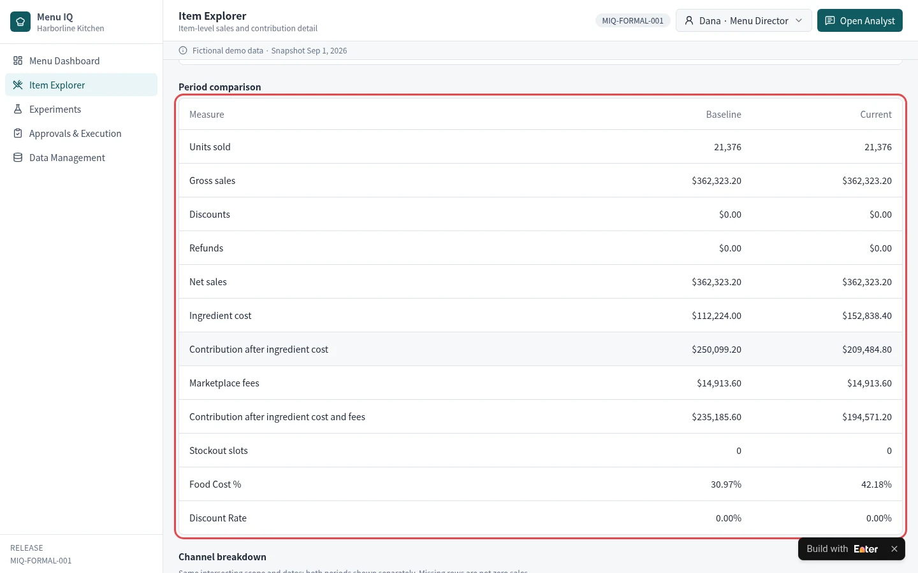This screenshot has width=918, height=573.
Task: Click the Net sales row label
Action: 208,282
